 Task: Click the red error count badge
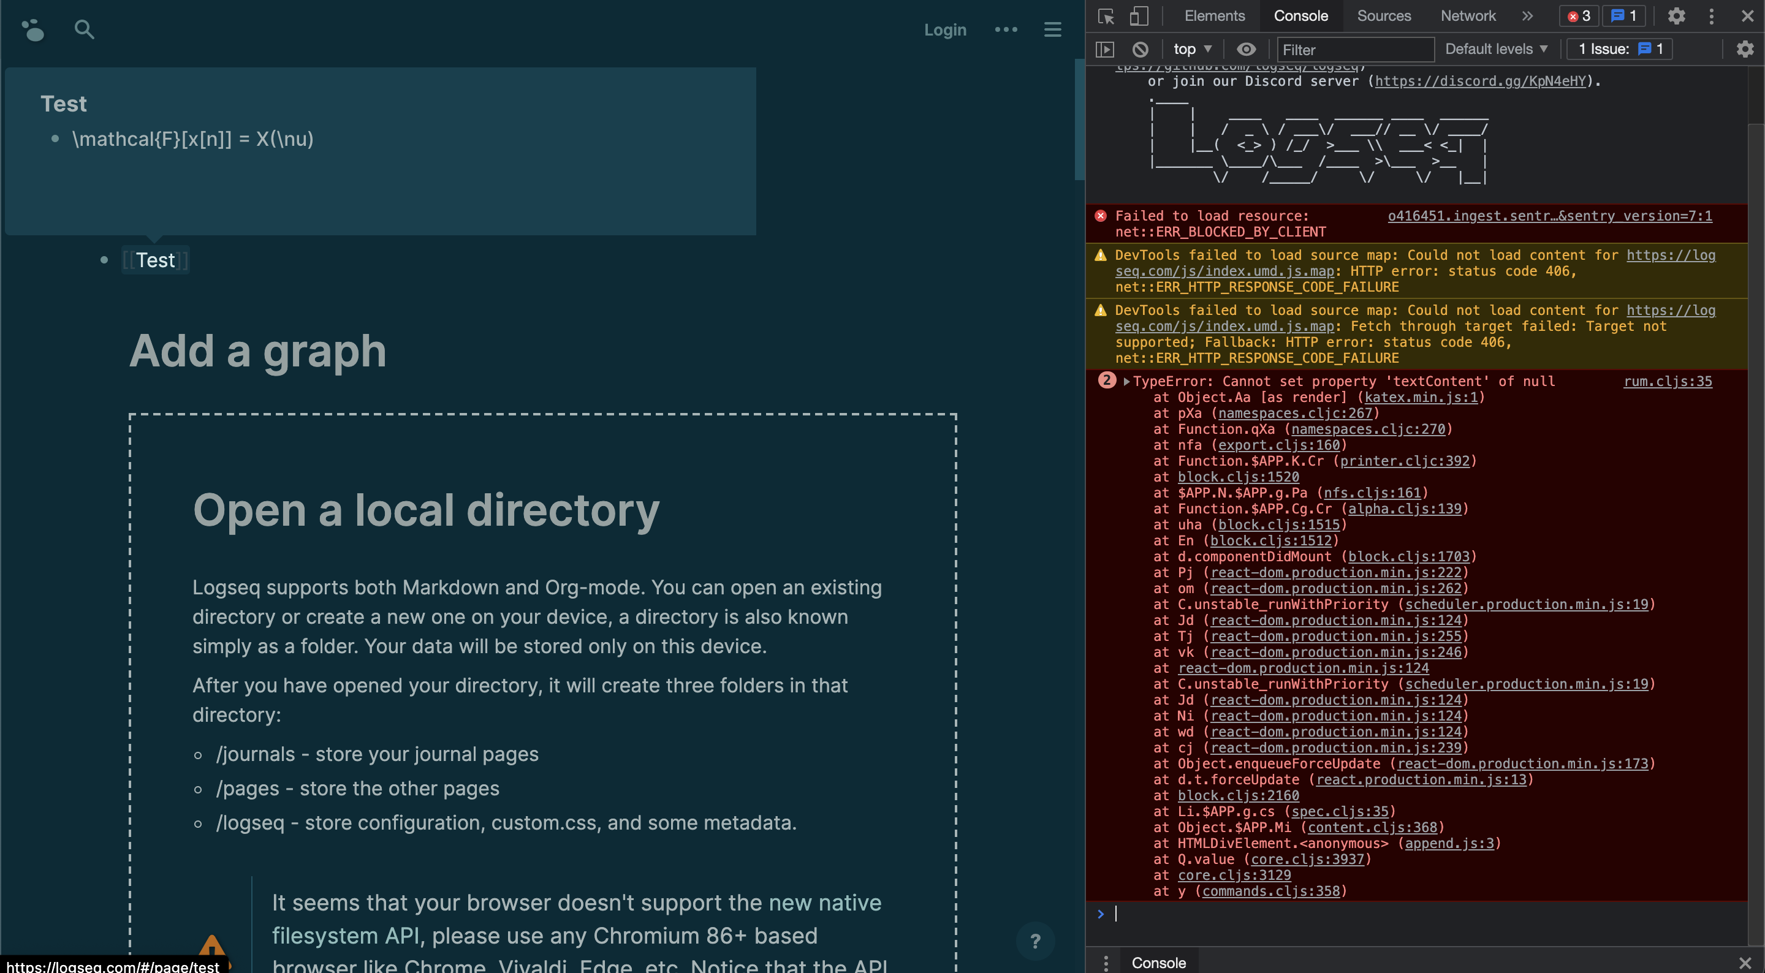(1579, 16)
